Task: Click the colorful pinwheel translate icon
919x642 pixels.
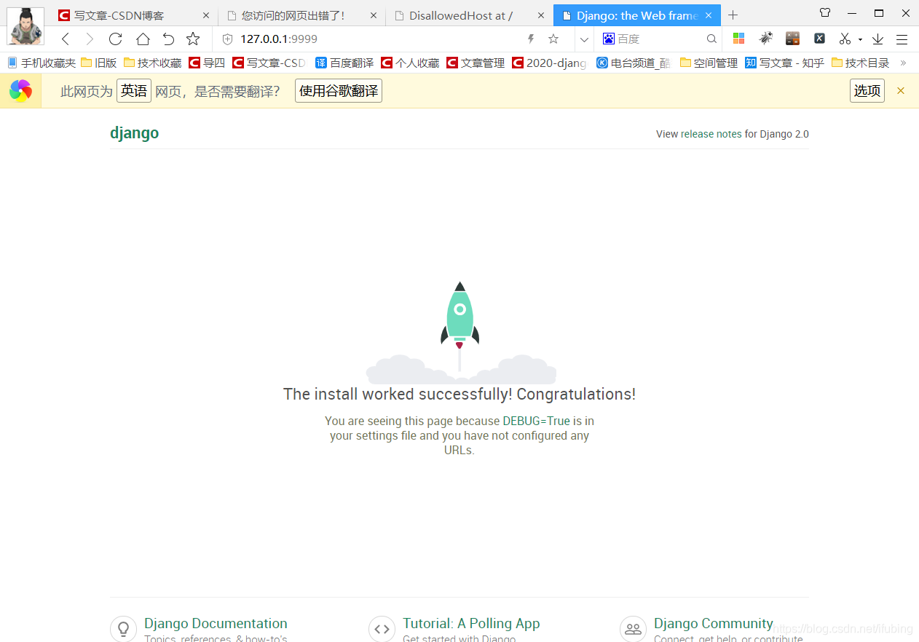Action: 20,91
